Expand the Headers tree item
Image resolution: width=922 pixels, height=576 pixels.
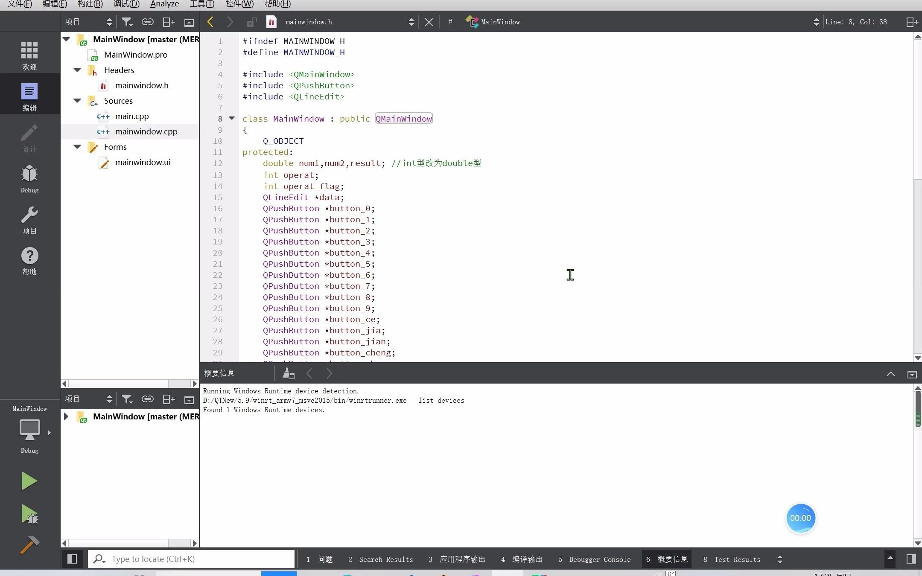click(76, 70)
